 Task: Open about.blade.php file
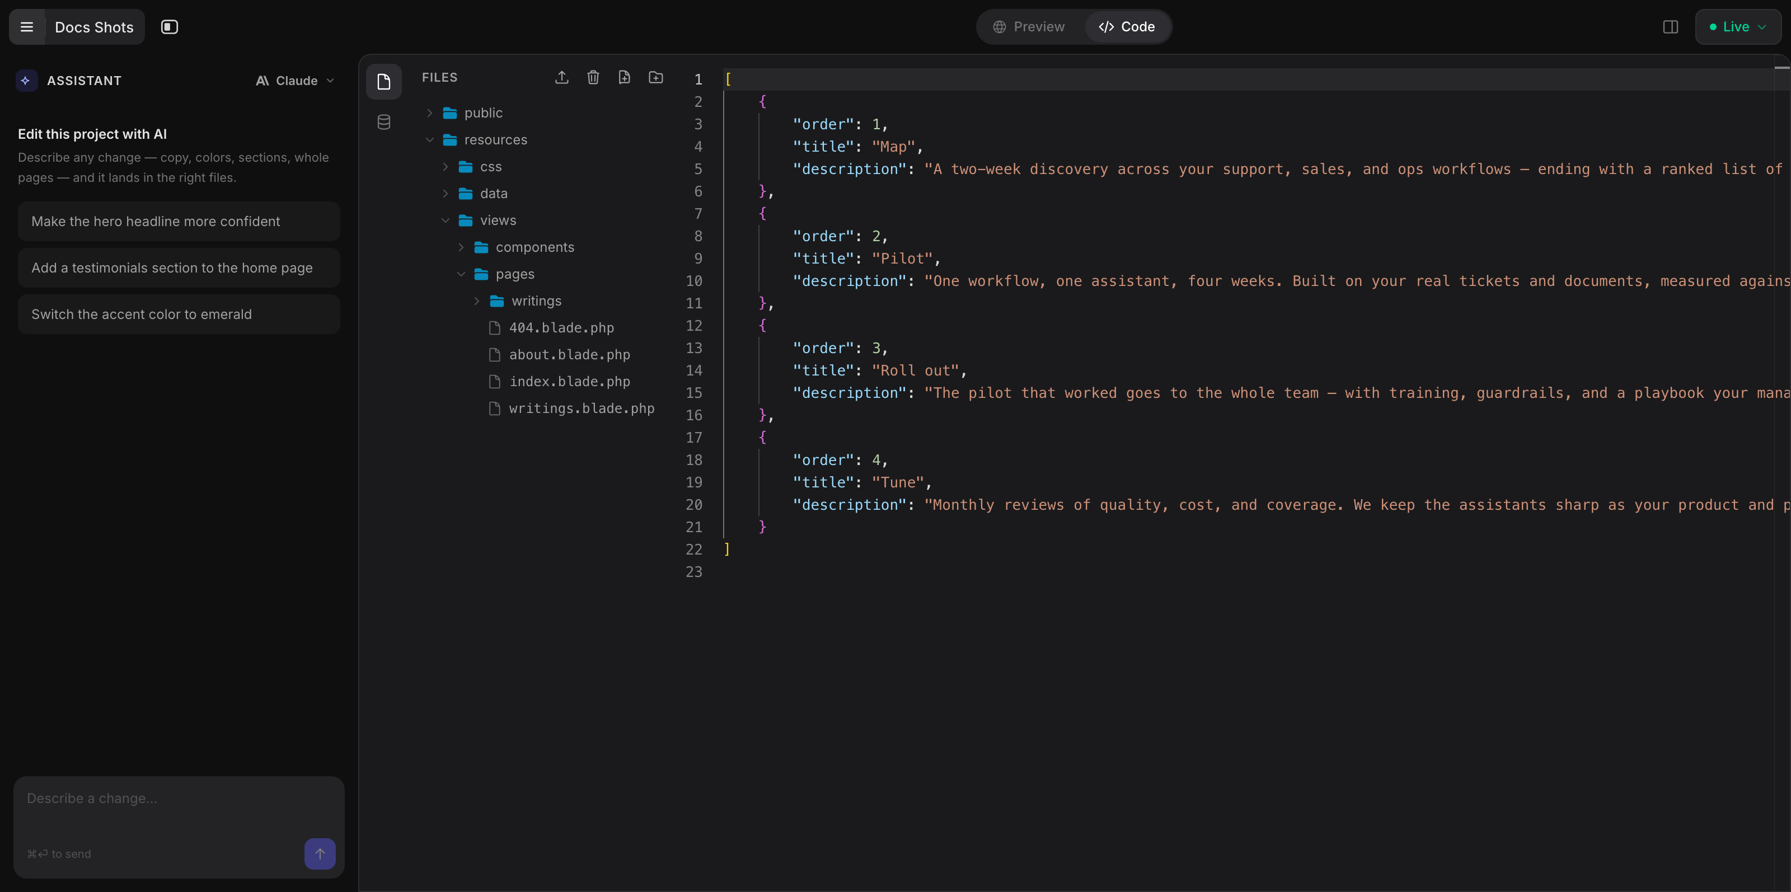pyautogui.click(x=569, y=355)
